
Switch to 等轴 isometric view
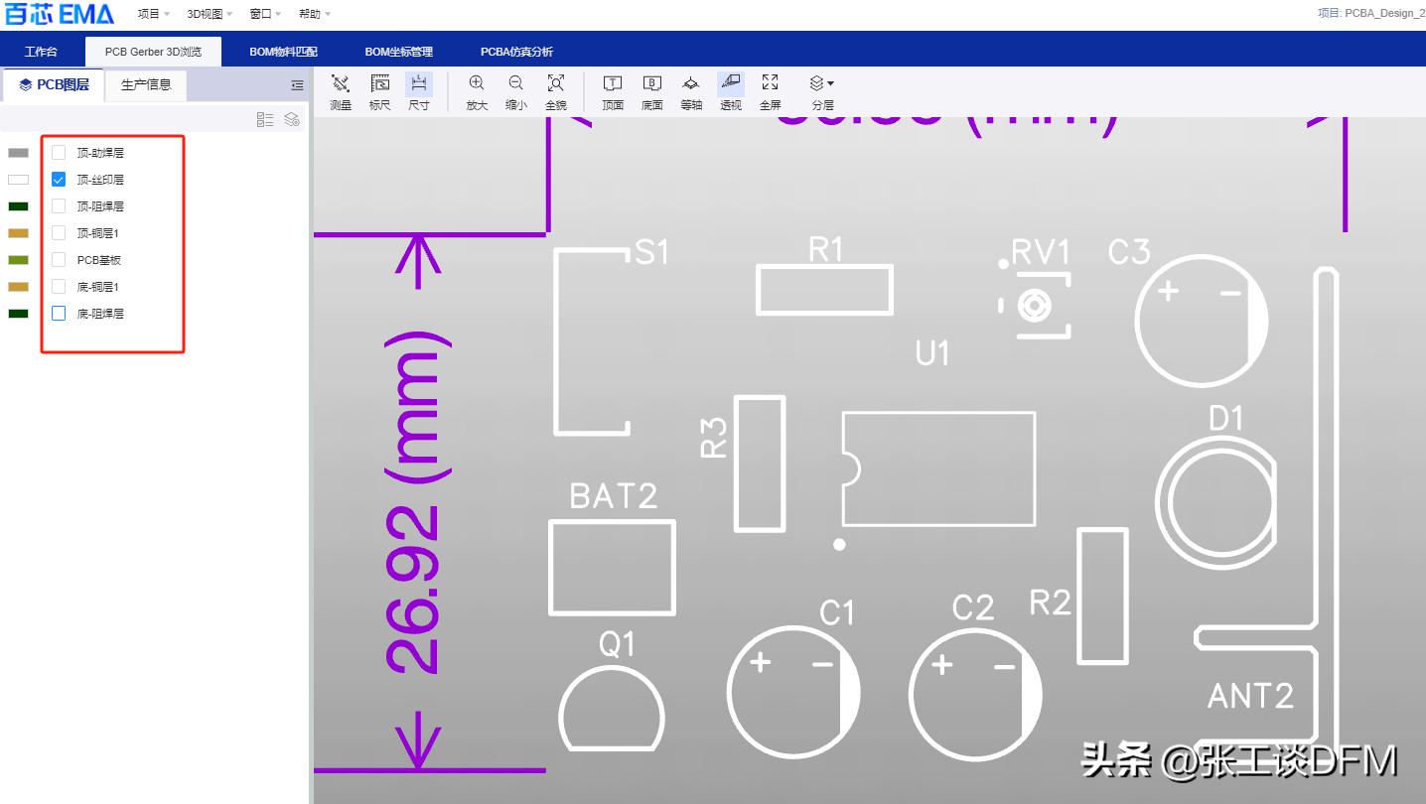coord(691,91)
